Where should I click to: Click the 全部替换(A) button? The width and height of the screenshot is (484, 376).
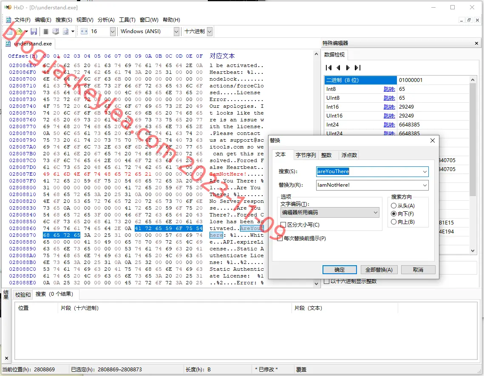point(379,269)
